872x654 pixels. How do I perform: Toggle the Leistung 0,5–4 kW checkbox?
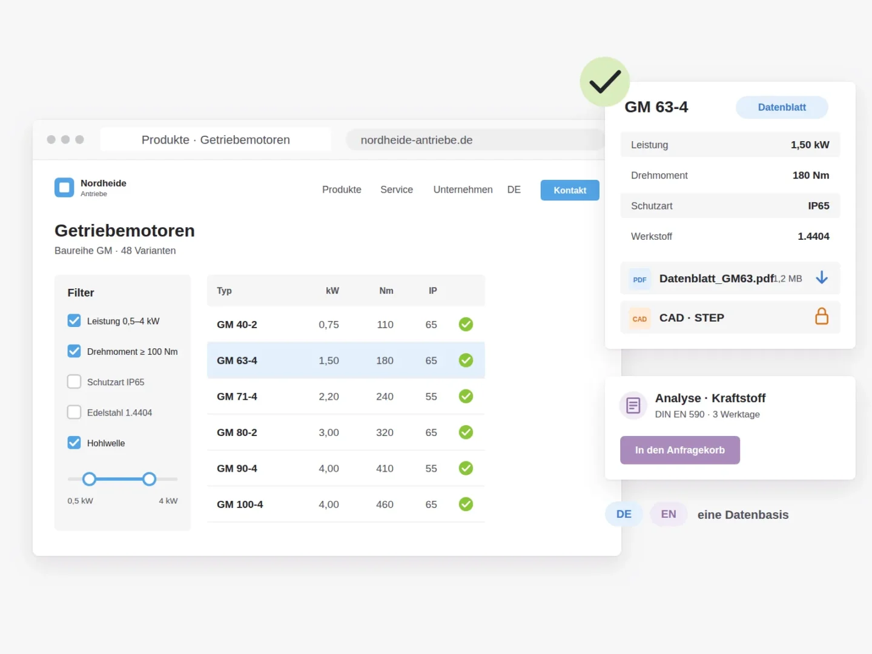[x=74, y=320]
